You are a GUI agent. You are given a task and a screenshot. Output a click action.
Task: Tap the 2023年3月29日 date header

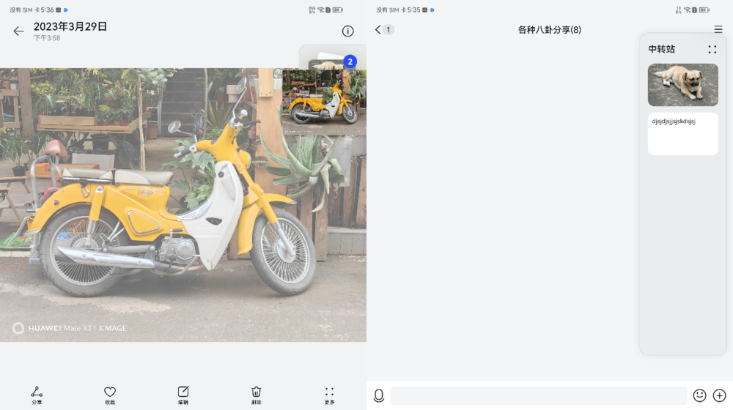70,26
